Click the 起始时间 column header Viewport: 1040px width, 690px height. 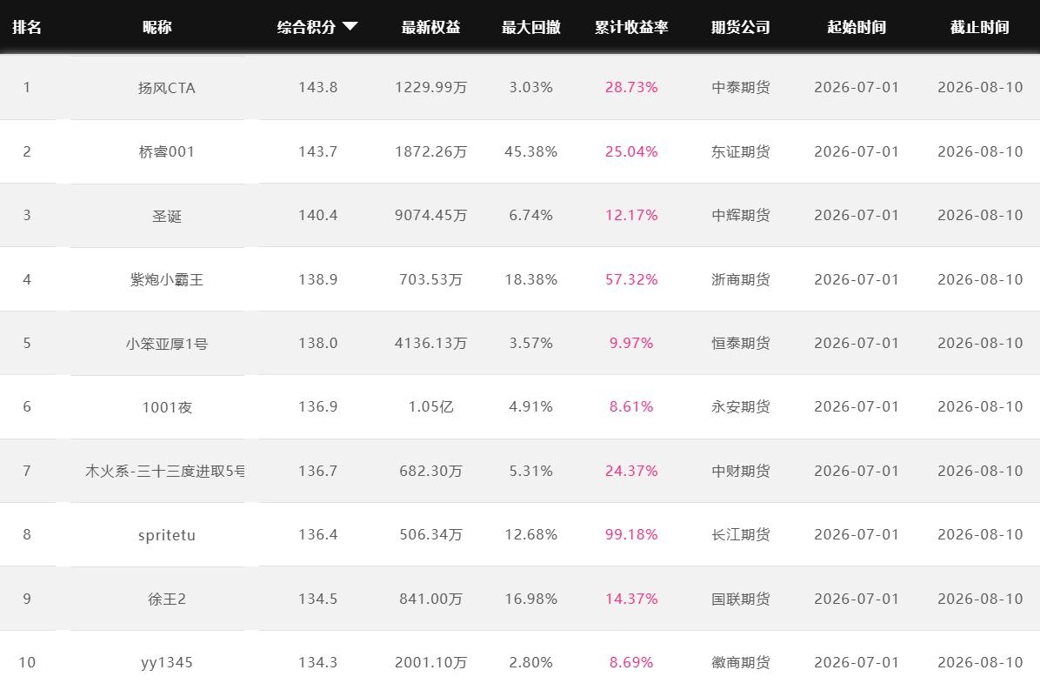[857, 27]
